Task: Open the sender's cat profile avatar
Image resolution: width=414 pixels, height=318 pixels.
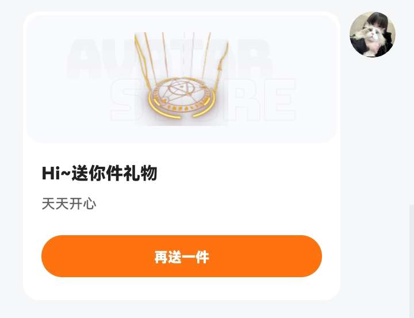Action: click(373, 35)
